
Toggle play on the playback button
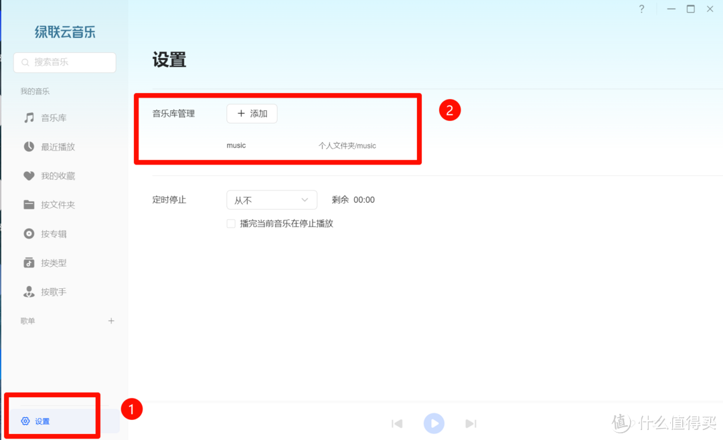(x=434, y=423)
